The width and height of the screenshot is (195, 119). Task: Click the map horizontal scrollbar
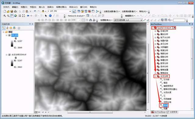click(90, 112)
